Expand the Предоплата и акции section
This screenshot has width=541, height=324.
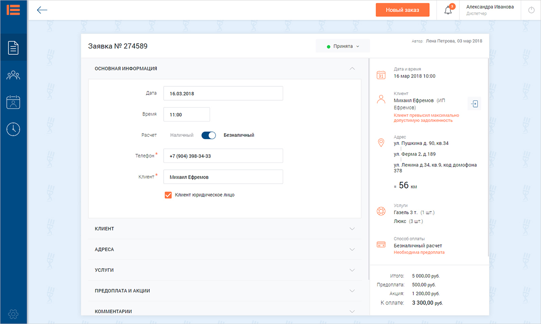[225, 291]
